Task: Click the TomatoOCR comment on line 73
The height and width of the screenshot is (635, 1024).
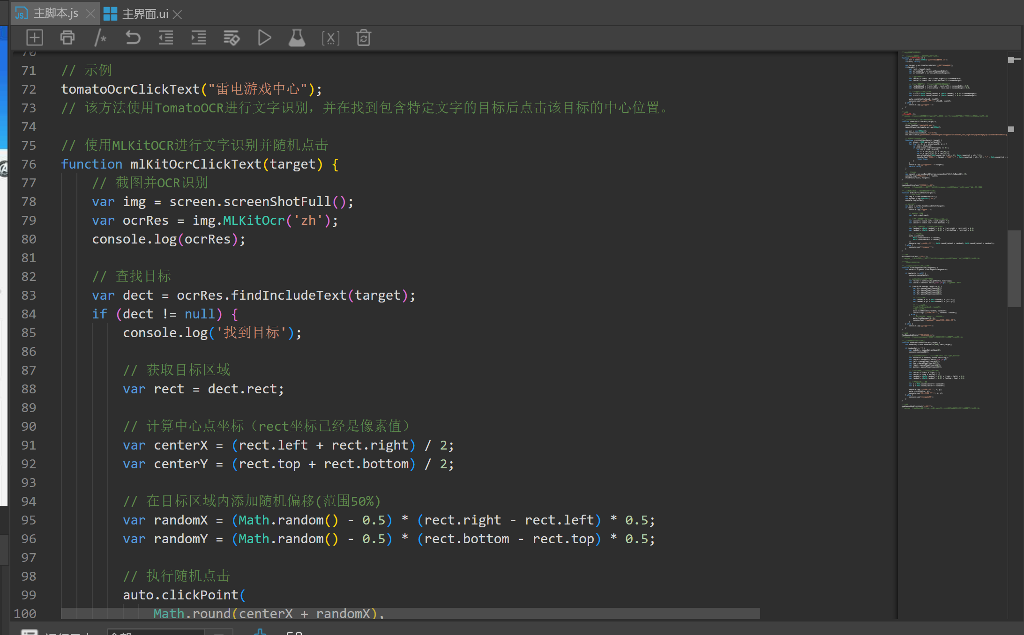Action: (x=365, y=108)
